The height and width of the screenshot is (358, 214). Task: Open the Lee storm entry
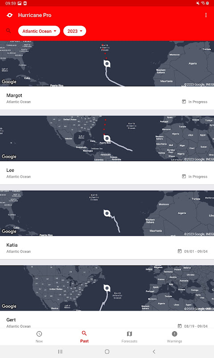coord(107,173)
